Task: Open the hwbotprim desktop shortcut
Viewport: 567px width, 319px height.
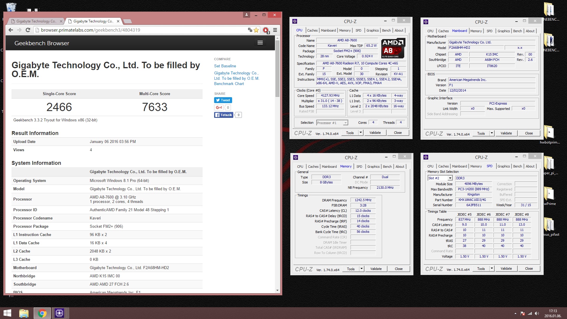Action: pos(550,134)
